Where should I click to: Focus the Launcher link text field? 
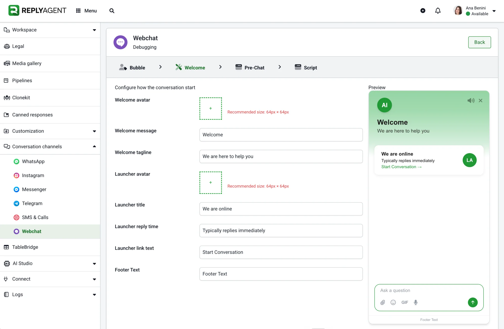coord(281,252)
